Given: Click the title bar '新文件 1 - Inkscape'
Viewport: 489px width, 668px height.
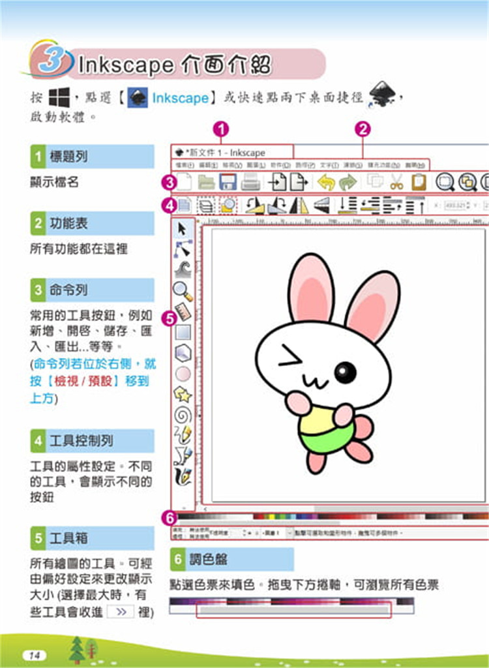Looking at the screenshot, I should tap(232, 152).
